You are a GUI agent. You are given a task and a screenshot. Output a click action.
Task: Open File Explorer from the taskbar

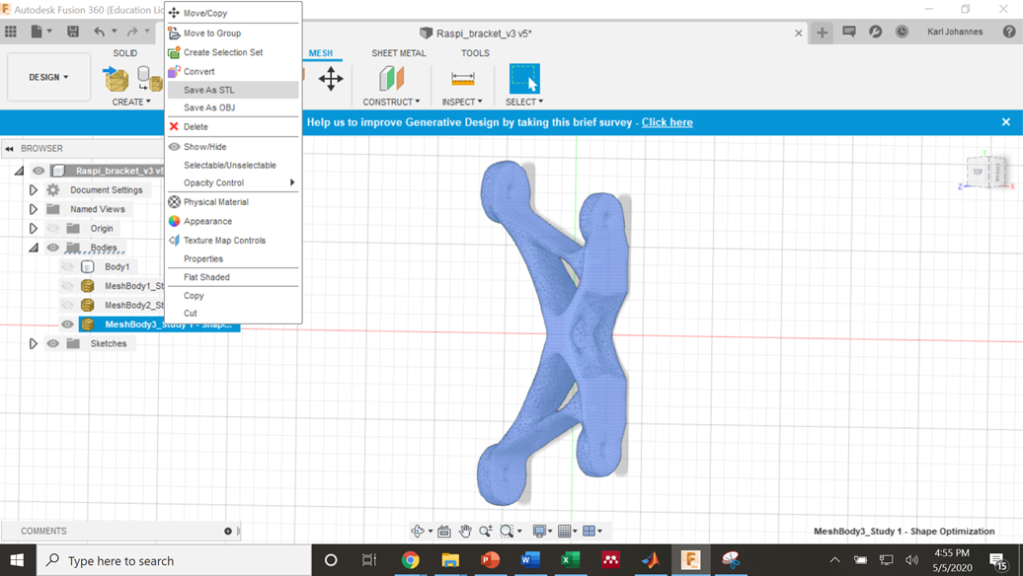point(450,559)
